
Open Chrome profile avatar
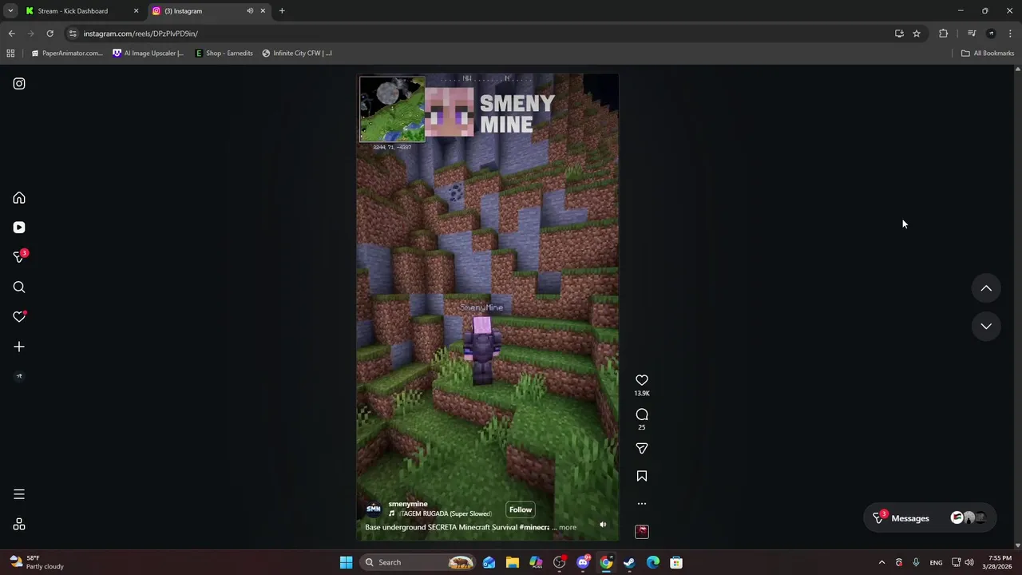(x=992, y=34)
